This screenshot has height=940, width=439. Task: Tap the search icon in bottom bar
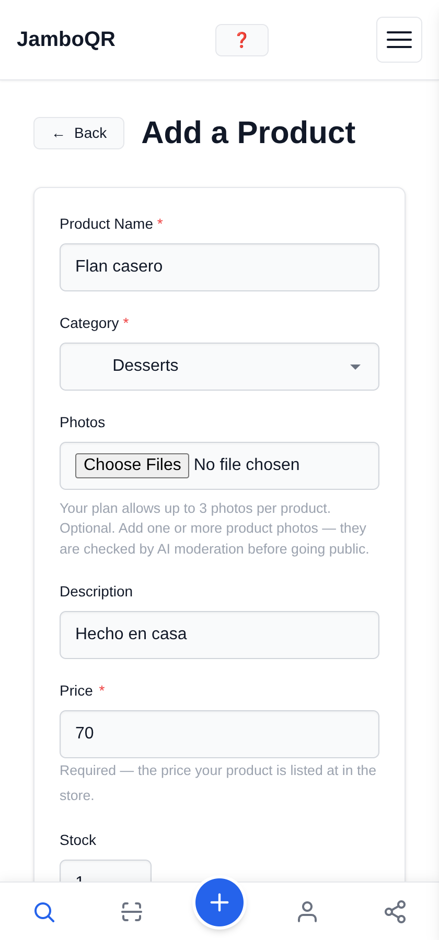(44, 912)
